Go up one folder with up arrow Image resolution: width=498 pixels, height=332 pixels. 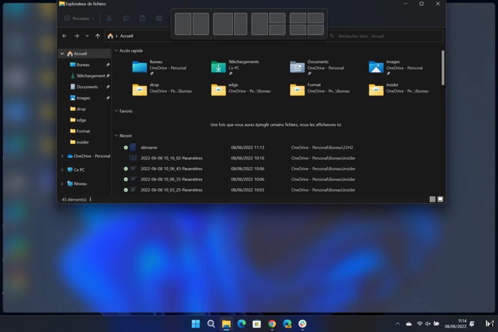(98, 36)
